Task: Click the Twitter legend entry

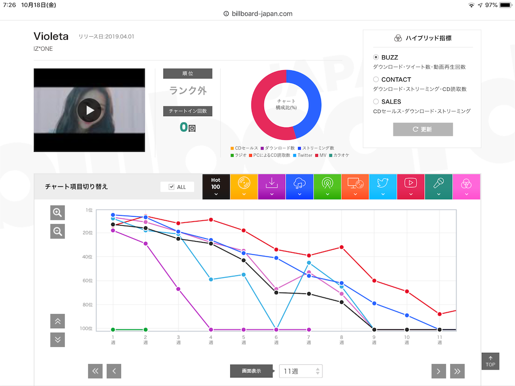Action: tap(302, 155)
